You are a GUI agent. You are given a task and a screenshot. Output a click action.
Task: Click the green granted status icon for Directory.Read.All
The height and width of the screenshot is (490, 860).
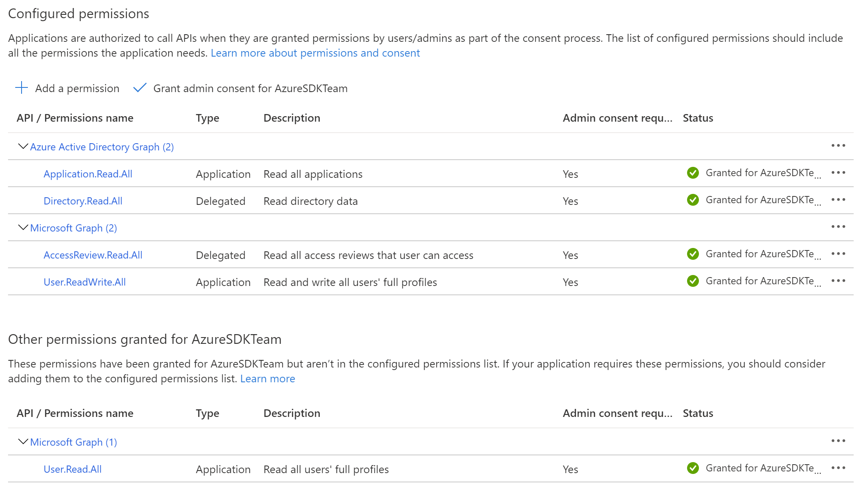click(x=693, y=200)
